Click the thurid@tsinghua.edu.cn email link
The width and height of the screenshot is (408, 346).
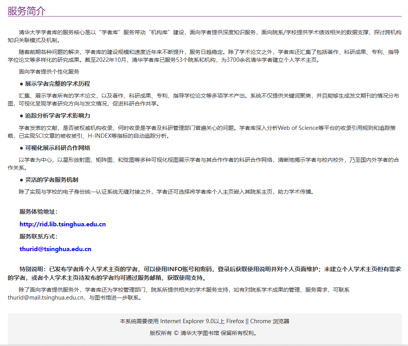pyautogui.click(x=56, y=249)
